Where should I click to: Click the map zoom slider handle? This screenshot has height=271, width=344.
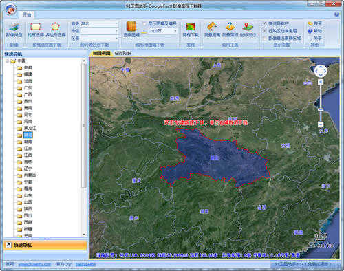(x=321, y=110)
